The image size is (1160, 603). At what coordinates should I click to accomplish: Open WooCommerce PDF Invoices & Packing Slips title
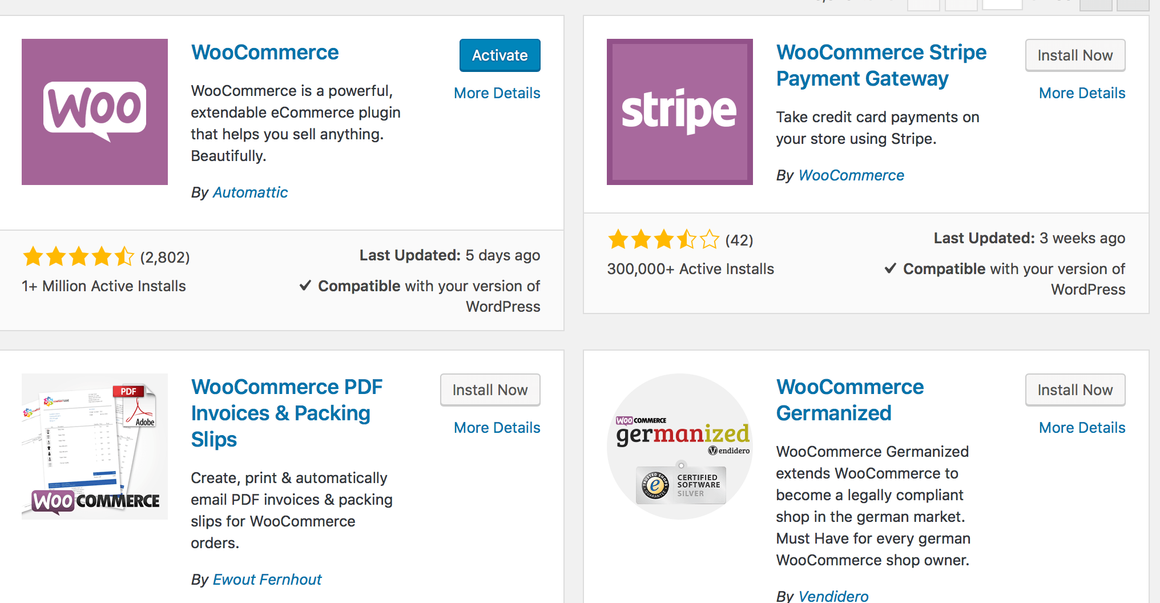(x=287, y=413)
